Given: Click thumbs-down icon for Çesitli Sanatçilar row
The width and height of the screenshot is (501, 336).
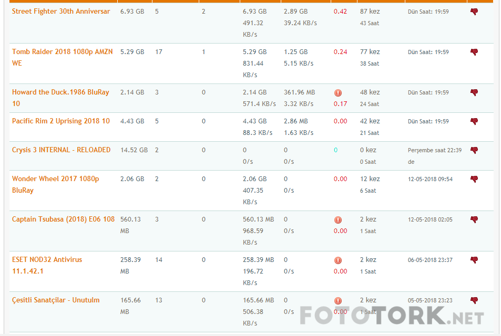Looking at the screenshot, I should pos(474,300).
